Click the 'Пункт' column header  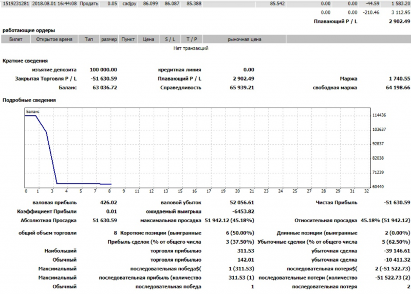[128, 40]
